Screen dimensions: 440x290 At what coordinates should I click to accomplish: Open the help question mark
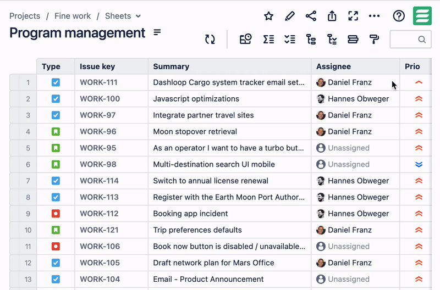pos(399,16)
